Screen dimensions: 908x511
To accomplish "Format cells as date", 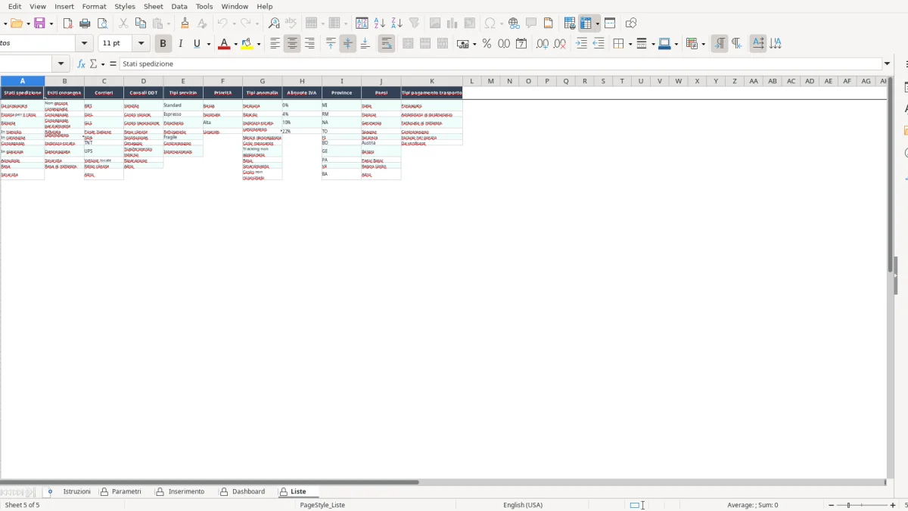I will 521,44.
